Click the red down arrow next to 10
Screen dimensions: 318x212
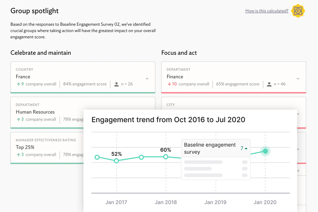pyautogui.click(x=169, y=84)
